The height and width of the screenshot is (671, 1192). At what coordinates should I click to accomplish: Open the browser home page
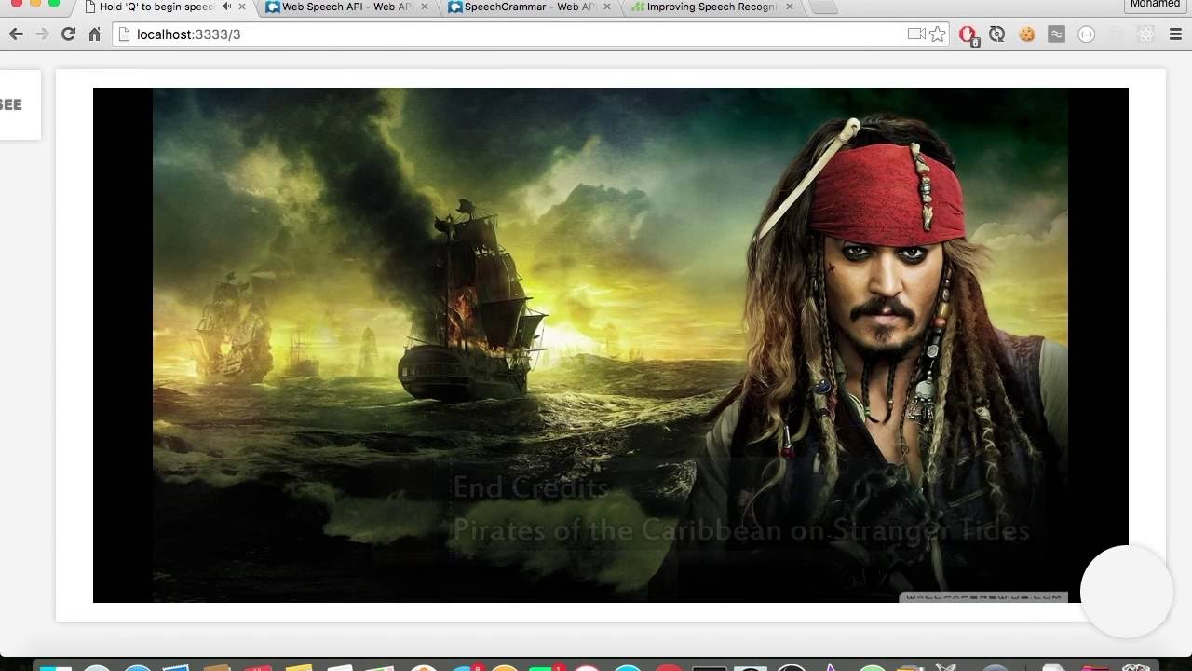point(94,34)
